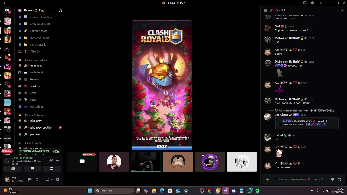Open the attachment plus button in chat

pyautogui.click(x=268, y=179)
